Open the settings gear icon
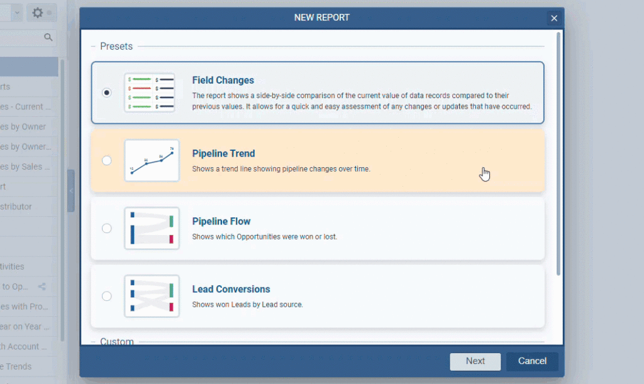 click(36, 11)
